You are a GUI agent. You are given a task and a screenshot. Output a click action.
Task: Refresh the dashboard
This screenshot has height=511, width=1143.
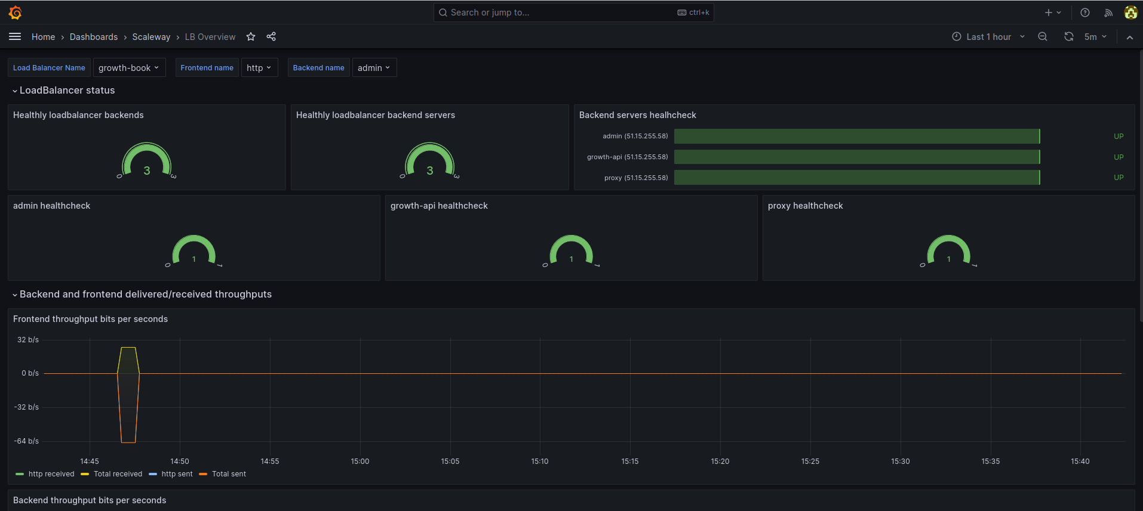pos(1068,37)
